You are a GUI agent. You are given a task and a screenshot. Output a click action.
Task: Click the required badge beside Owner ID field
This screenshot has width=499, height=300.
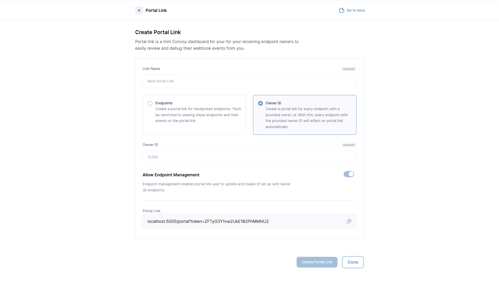[x=349, y=145]
